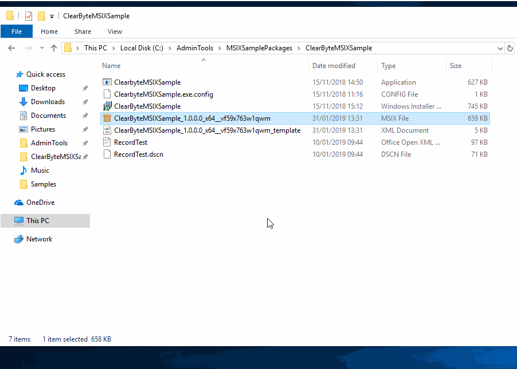517x369 pixels.
Task: Click the Network icon in sidebar
Action: coord(19,239)
